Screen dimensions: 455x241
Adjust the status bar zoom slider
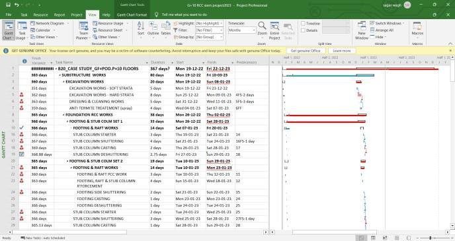[431, 238]
